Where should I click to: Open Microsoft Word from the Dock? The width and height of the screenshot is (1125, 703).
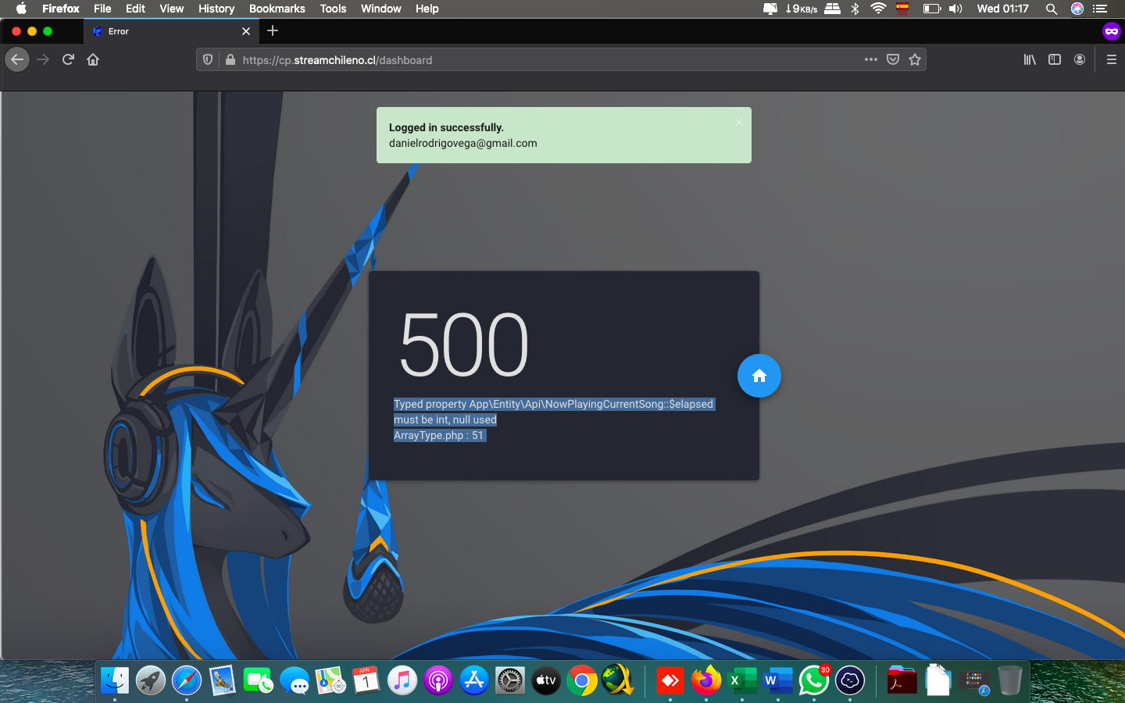pos(777,680)
